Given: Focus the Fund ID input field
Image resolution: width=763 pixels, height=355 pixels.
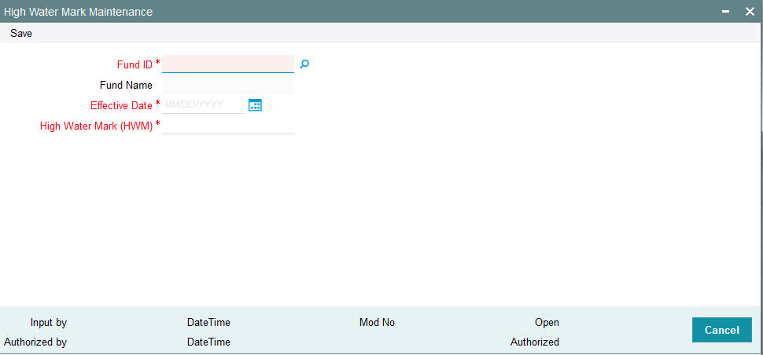Looking at the screenshot, I should coord(228,64).
